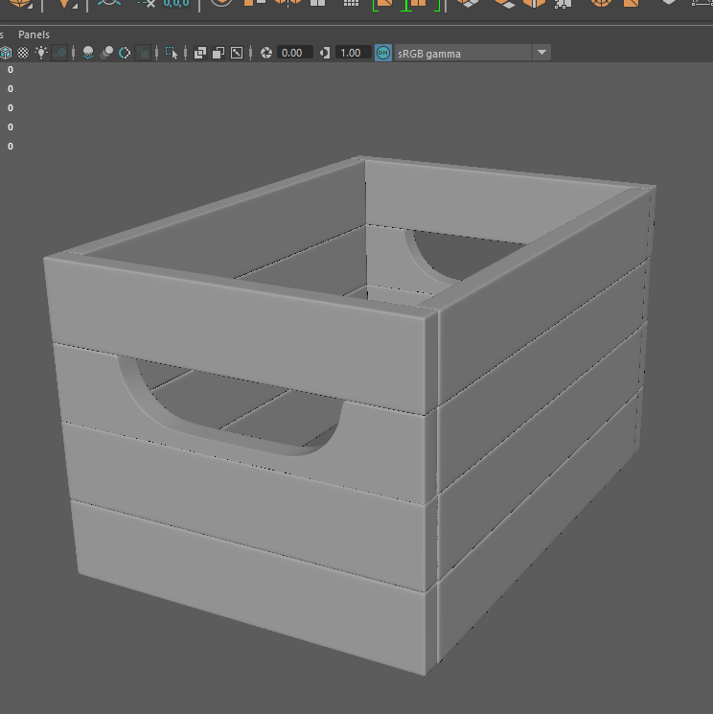The width and height of the screenshot is (713, 714).
Task: Disable the view transform ON toggle
Action: pos(383,53)
